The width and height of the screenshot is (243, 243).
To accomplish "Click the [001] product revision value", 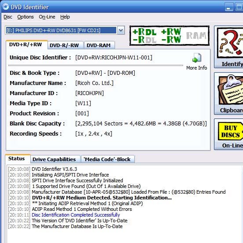I will (x=82, y=114).
